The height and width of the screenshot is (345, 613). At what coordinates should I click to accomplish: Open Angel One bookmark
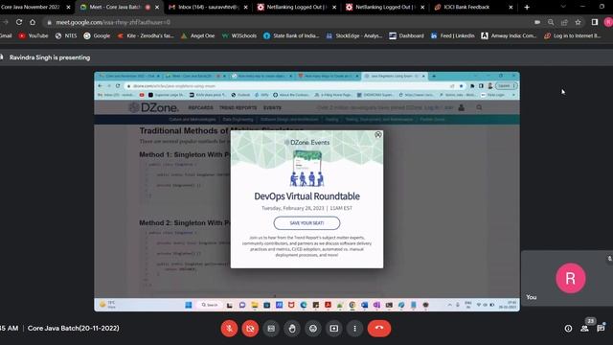coord(198,35)
